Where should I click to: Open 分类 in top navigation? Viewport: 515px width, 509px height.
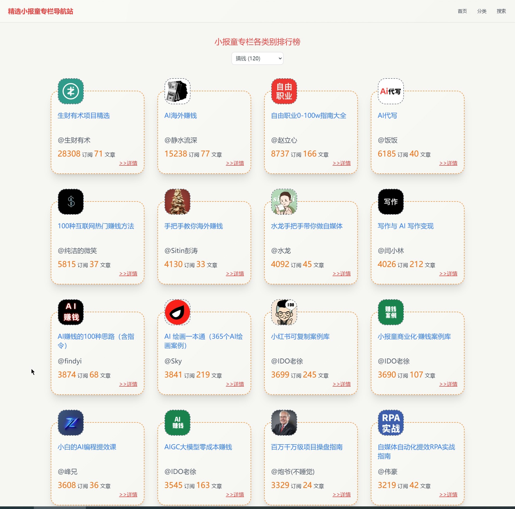pos(482,11)
